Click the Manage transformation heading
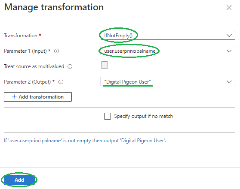Viewport: 240px width, 189px height. coord(54,7)
